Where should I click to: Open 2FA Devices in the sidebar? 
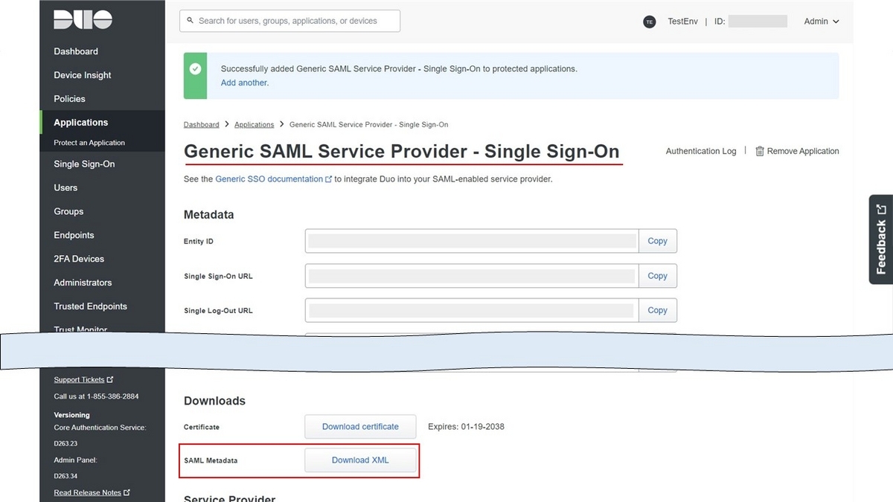pyautogui.click(x=79, y=260)
